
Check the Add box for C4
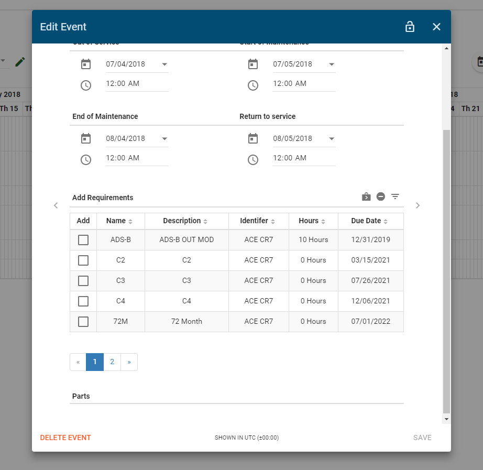click(83, 301)
